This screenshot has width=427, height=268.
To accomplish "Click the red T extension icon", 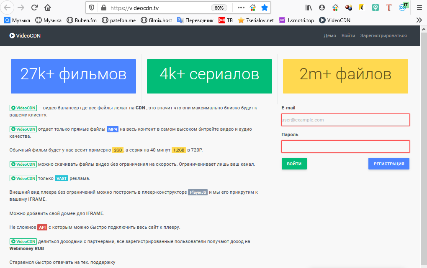I will [389, 8].
